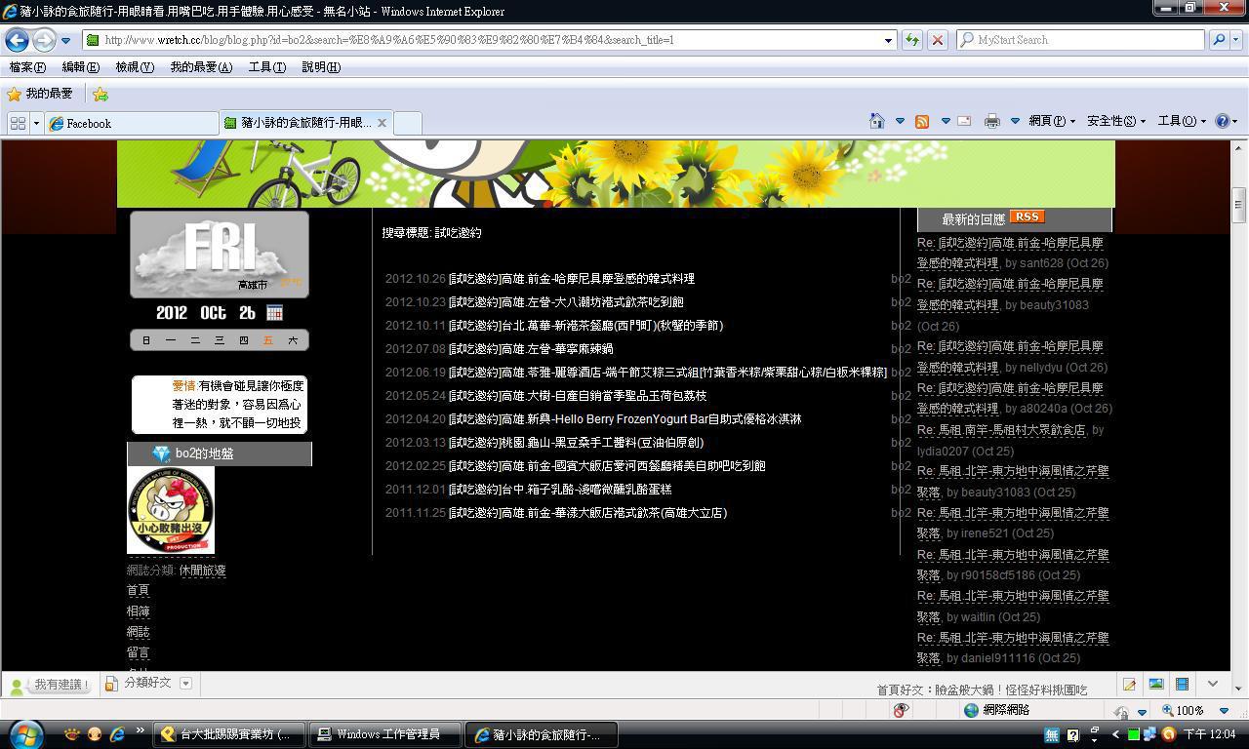The height and width of the screenshot is (749, 1249).
Task: Click 相簿 sidebar link
Action: point(138,611)
